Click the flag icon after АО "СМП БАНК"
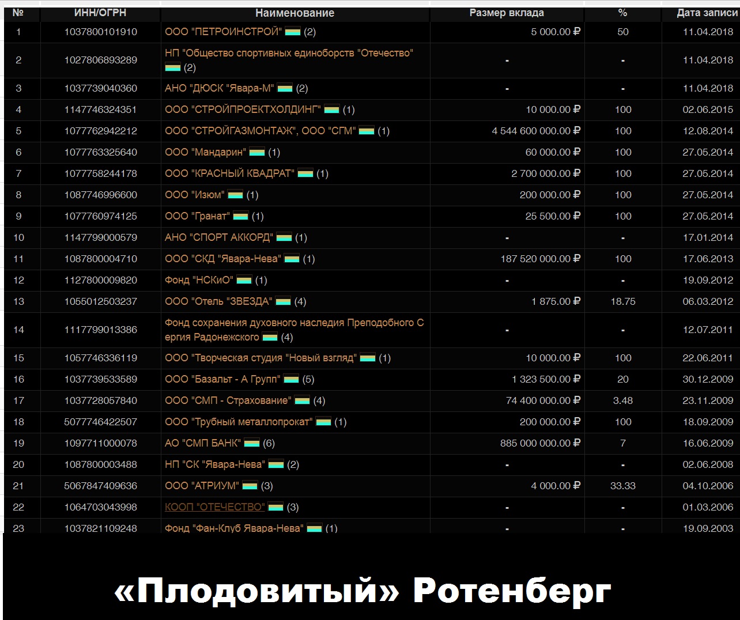 252,444
